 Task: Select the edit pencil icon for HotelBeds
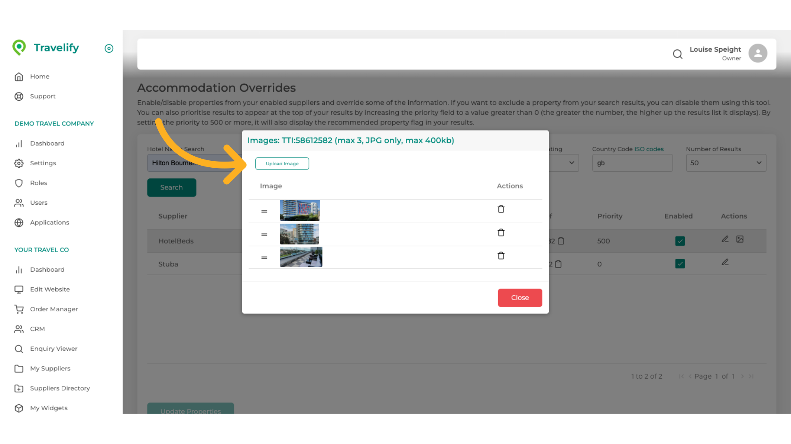click(x=725, y=239)
